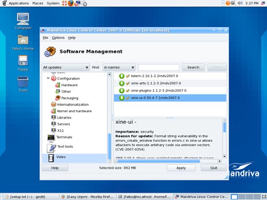Click the Text tools pen icon
Screen dimensions: 267x200
pos(51,148)
